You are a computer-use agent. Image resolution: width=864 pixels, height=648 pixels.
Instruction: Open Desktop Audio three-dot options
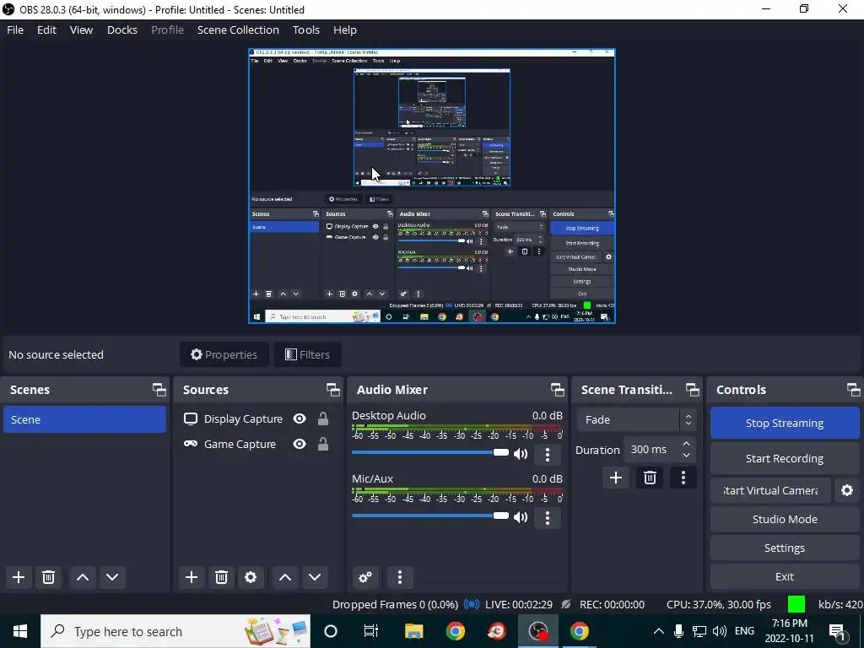click(x=547, y=454)
